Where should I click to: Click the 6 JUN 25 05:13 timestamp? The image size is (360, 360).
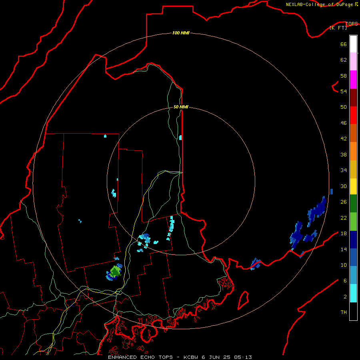coord(227,357)
